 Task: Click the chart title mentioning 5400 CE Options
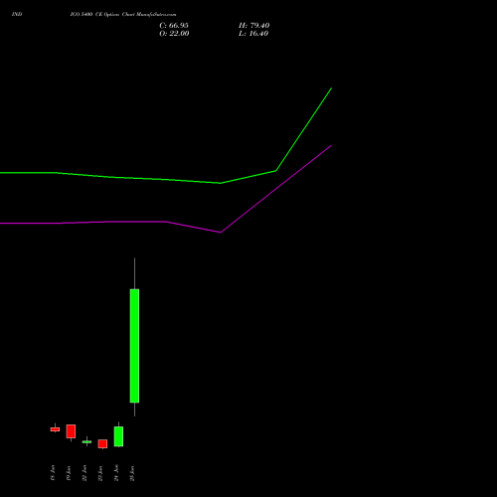(123, 15)
